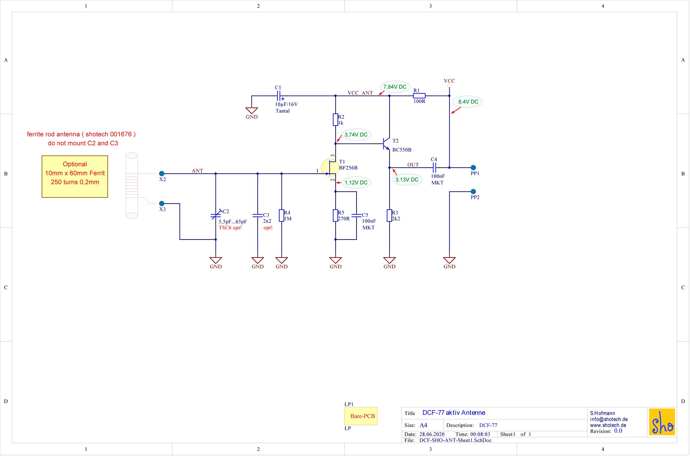Select the R5 270R resistor symbol
This screenshot has width=690, height=456.
[335, 215]
